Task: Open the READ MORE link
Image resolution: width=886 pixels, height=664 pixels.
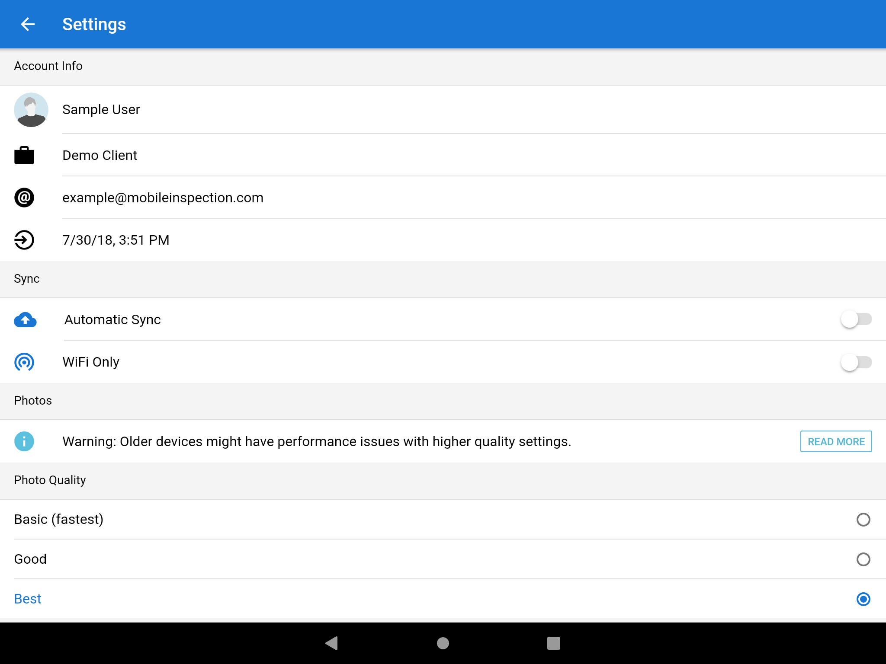Action: 836,441
